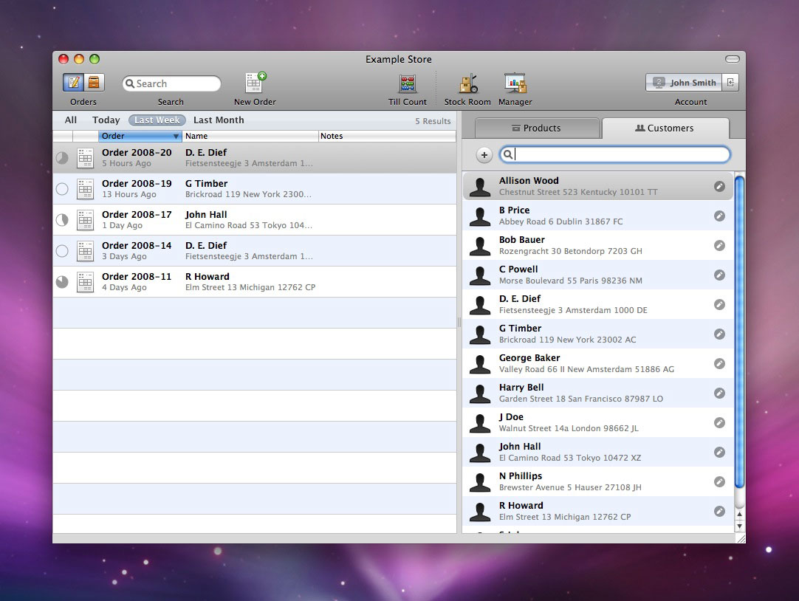
Task: Click the customer search field
Action: pos(614,154)
